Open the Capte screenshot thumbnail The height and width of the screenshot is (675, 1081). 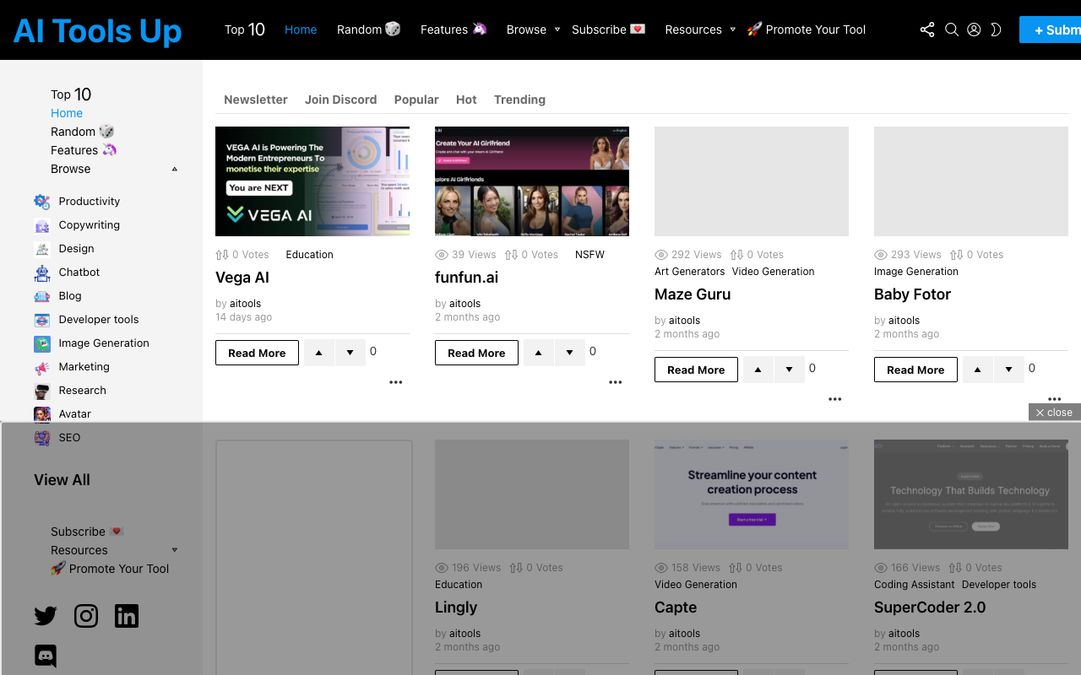click(752, 494)
